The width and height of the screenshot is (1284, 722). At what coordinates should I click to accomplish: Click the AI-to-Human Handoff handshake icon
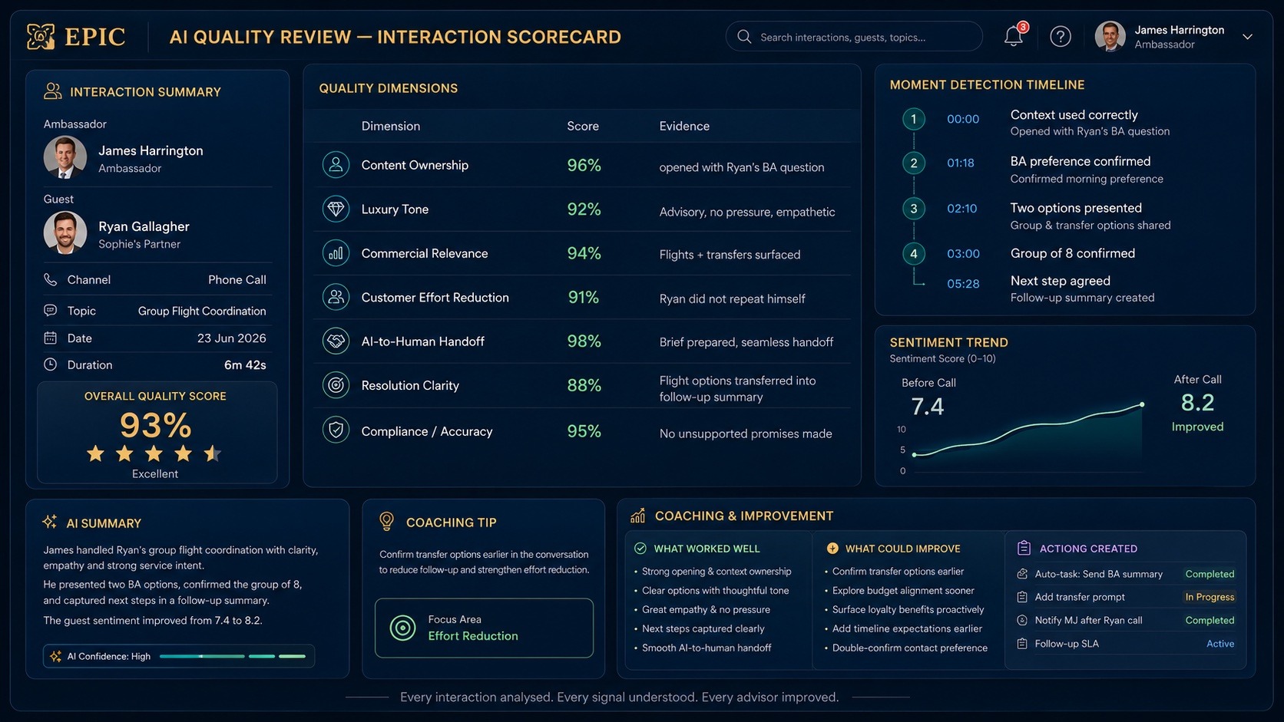coord(336,341)
